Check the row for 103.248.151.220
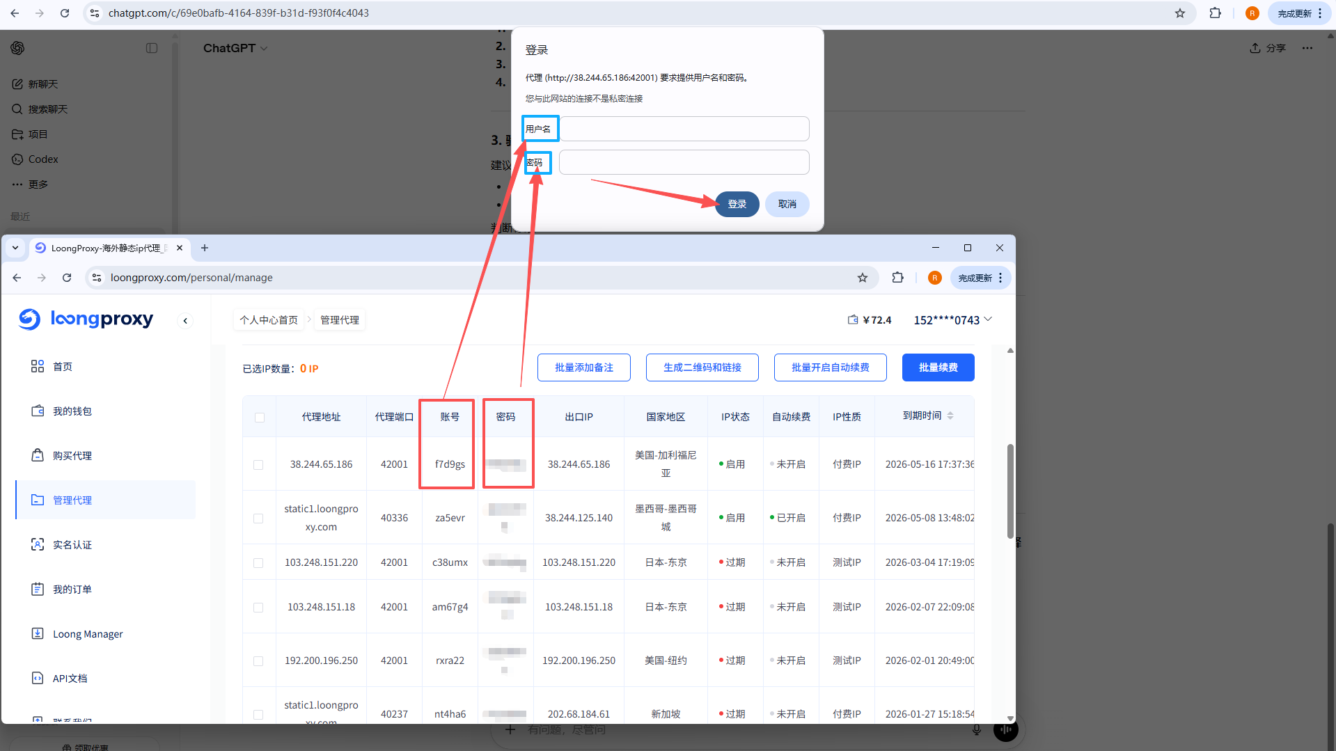 [x=258, y=563]
